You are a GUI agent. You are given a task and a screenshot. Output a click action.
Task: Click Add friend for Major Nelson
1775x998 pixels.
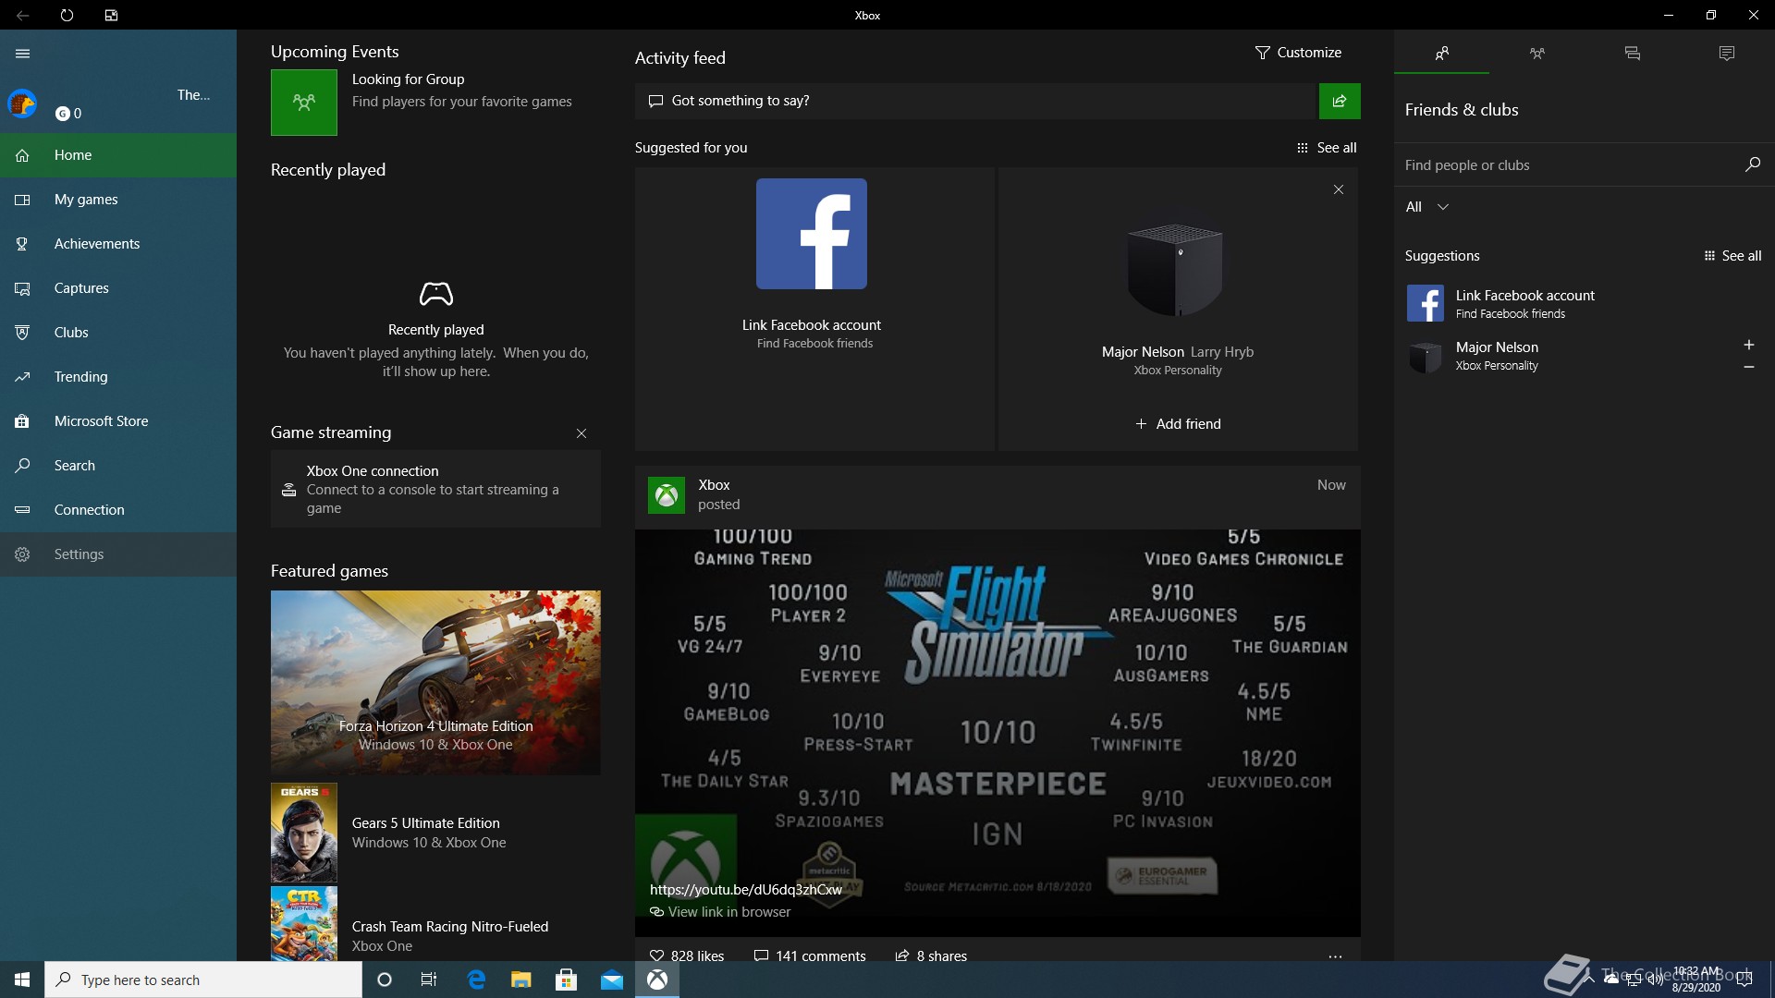[1178, 424]
